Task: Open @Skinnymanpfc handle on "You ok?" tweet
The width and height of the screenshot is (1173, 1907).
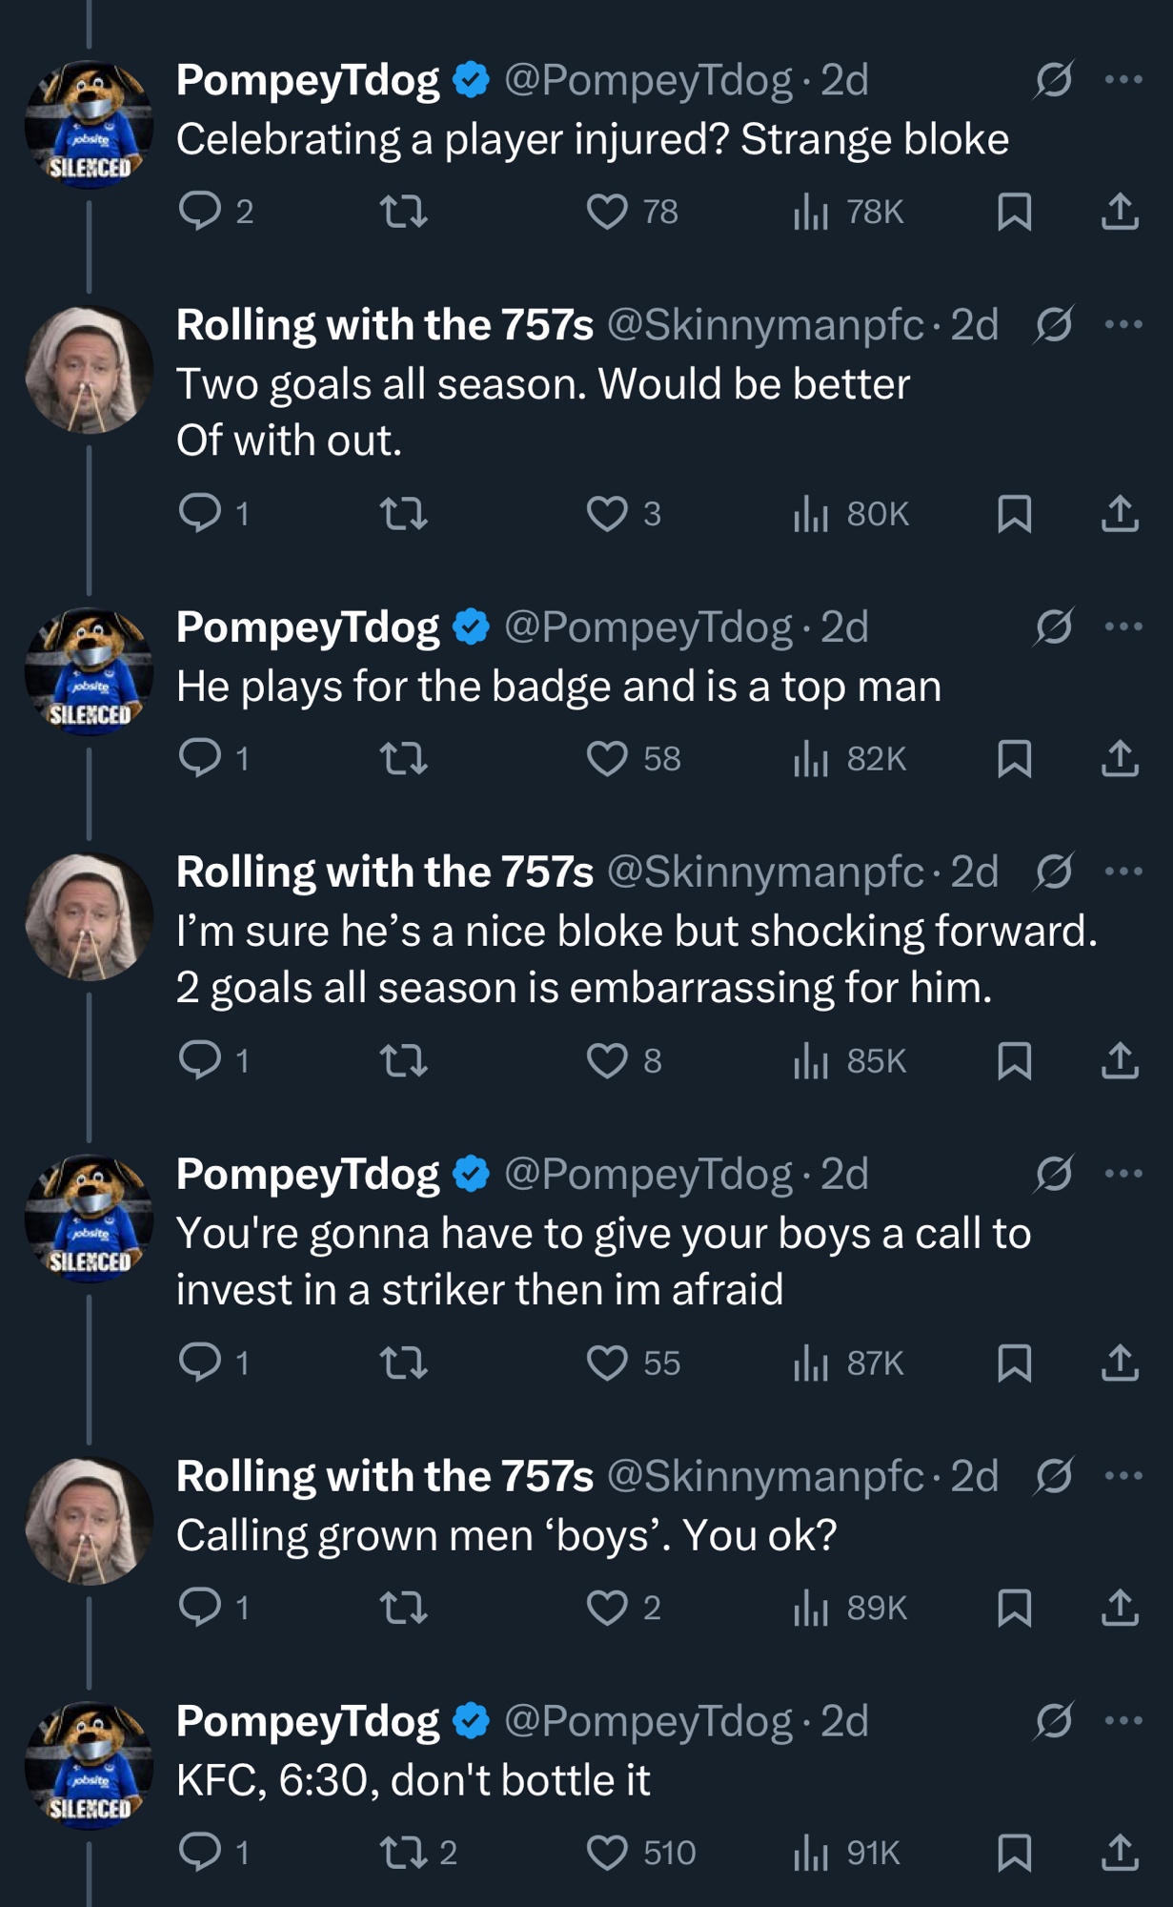Action: tap(765, 1476)
